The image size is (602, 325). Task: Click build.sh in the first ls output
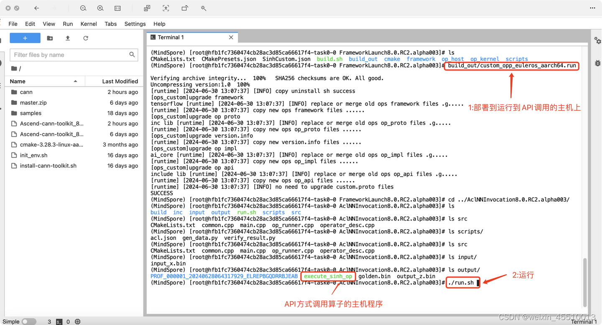click(329, 59)
